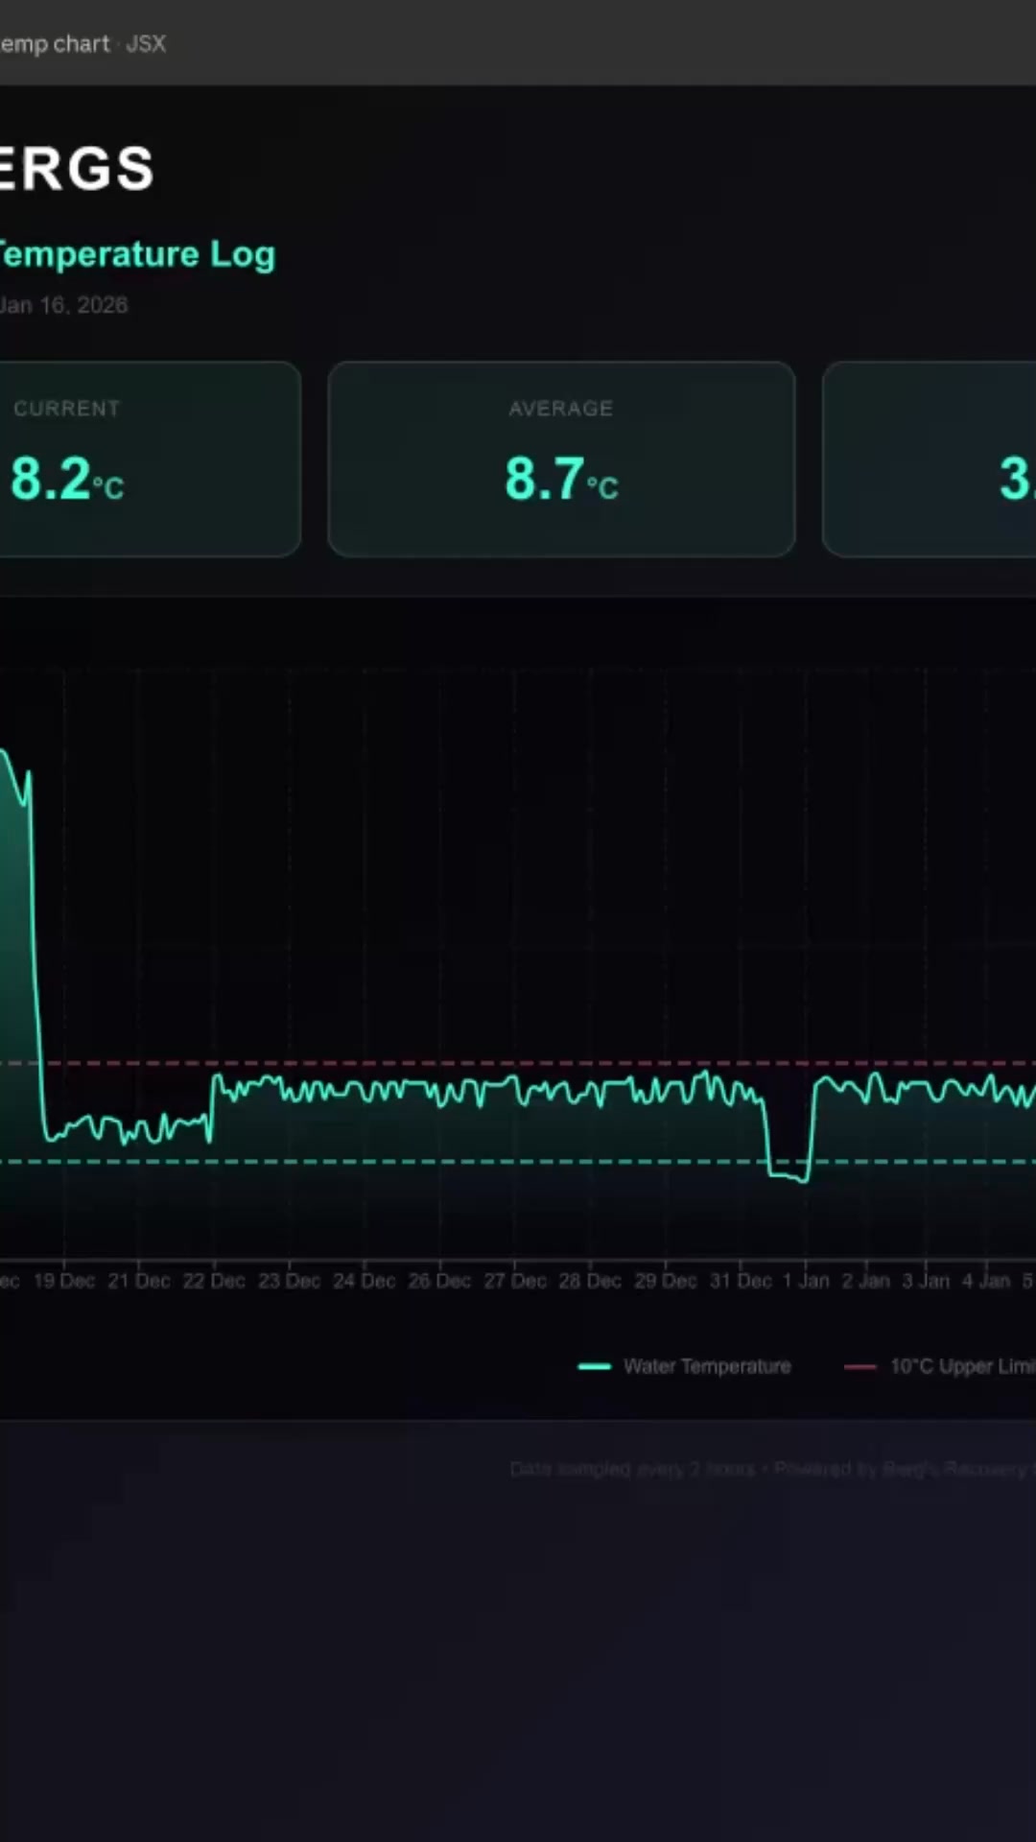1036x1842 pixels.
Task: Click the 19 Dec tick on x-axis
Action: coord(64,1281)
